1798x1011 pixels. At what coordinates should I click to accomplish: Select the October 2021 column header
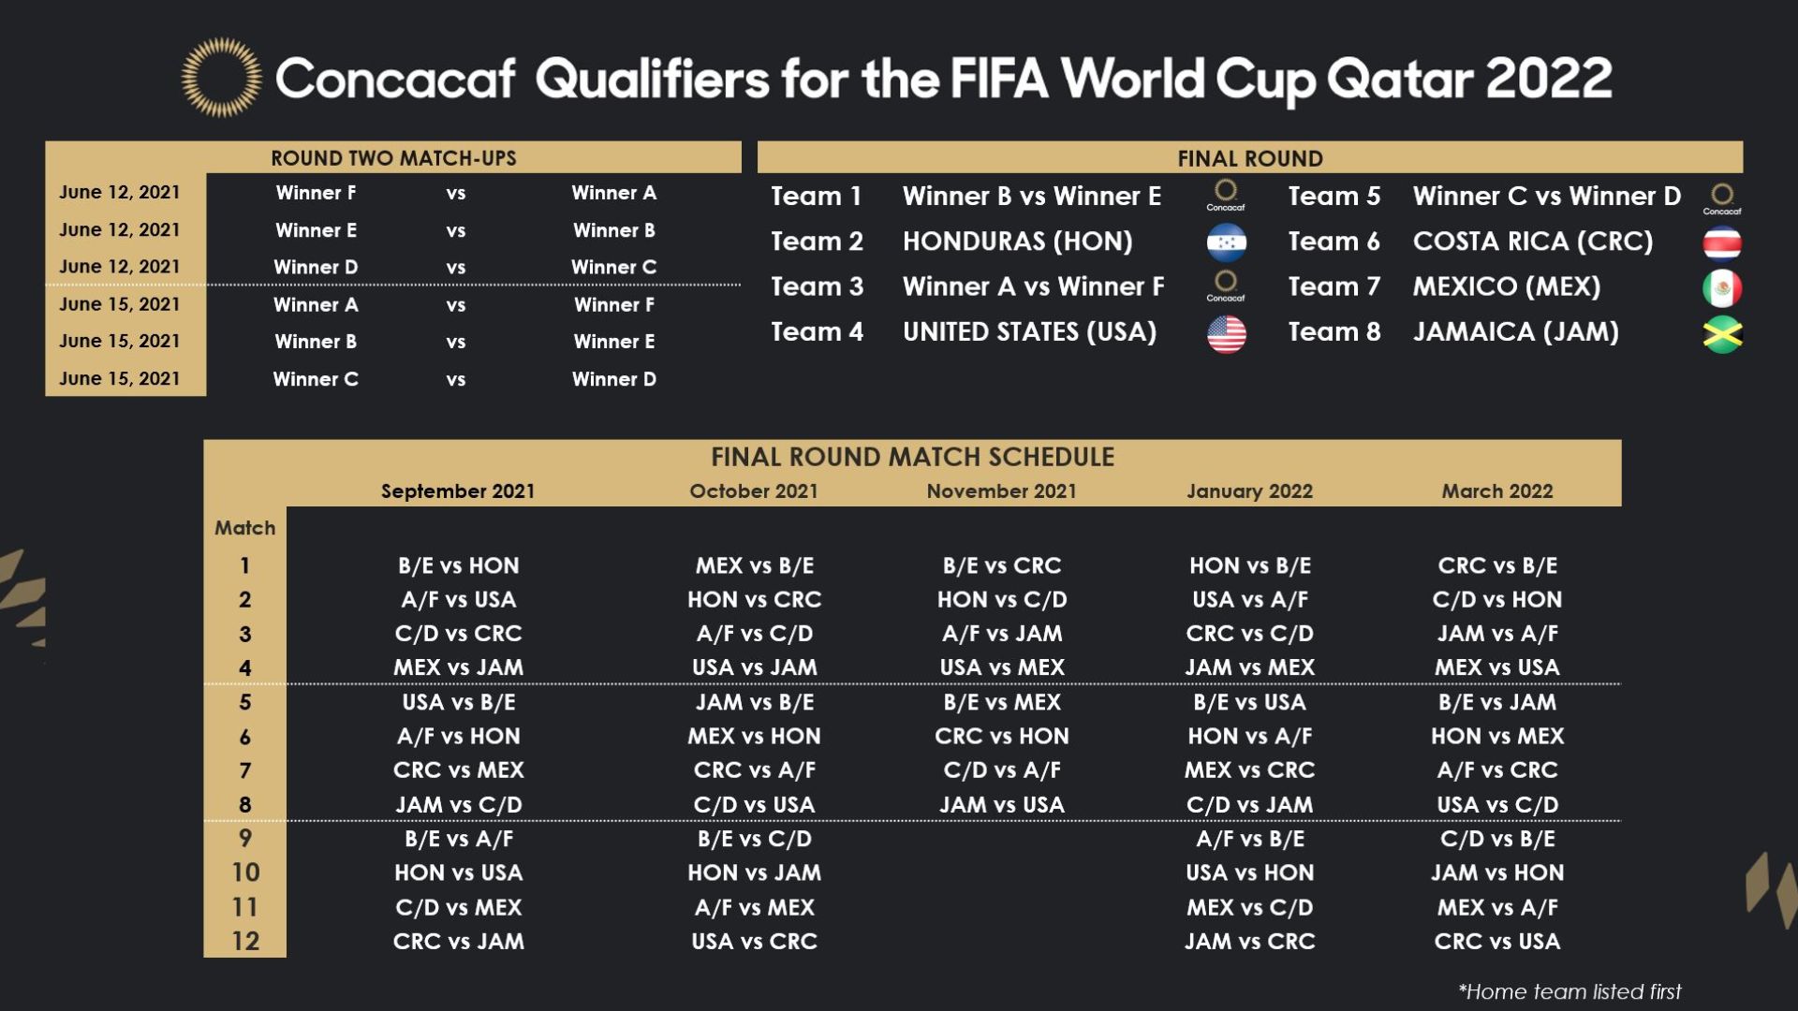click(753, 491)
